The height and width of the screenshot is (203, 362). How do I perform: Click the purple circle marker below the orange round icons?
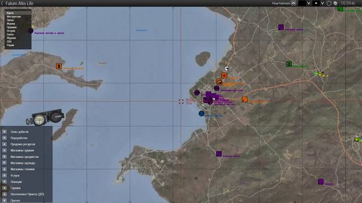tap(217, 88)
